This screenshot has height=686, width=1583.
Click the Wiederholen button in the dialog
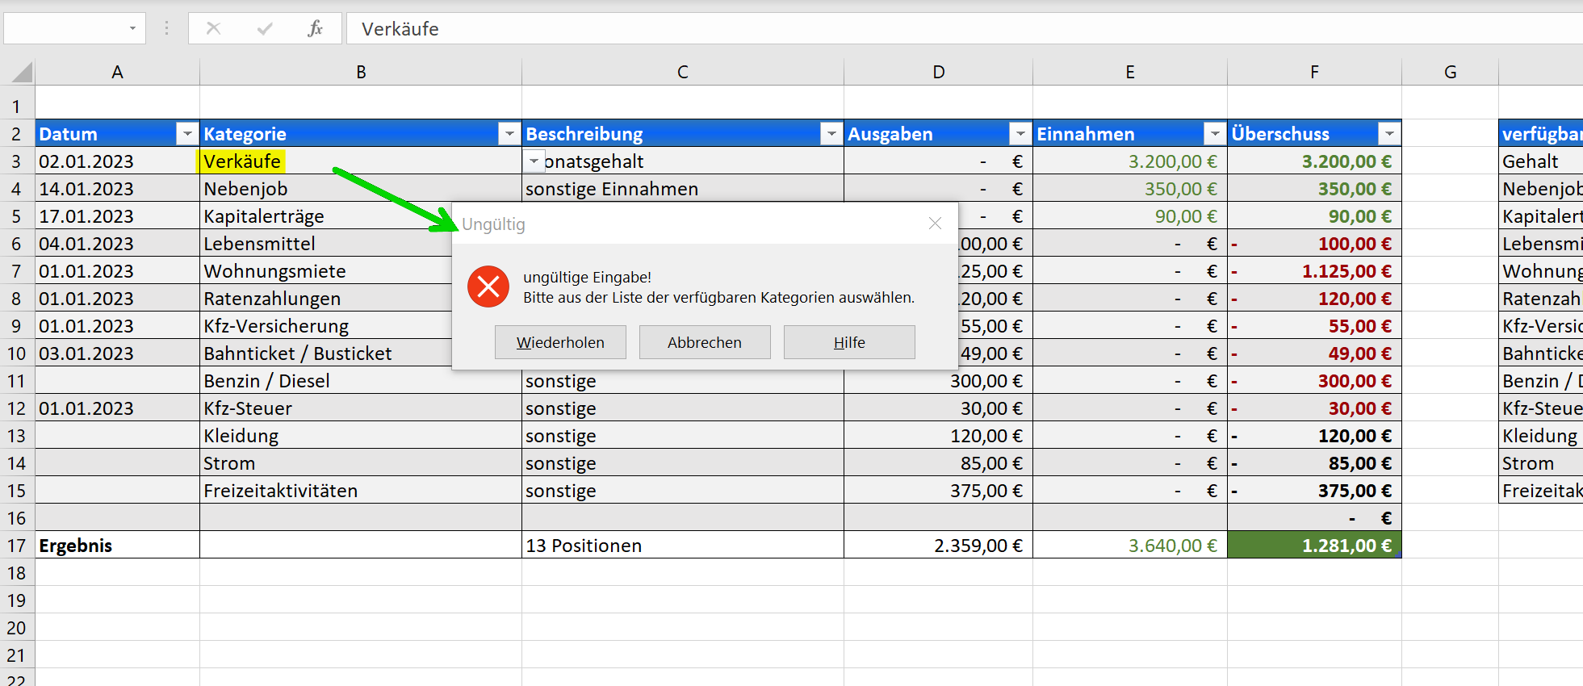[x=560, y=342]
